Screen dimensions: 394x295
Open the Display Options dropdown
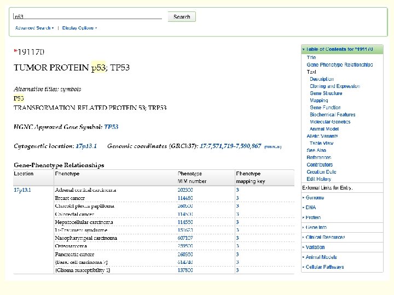pyautogui.click(x=79, y=28)
